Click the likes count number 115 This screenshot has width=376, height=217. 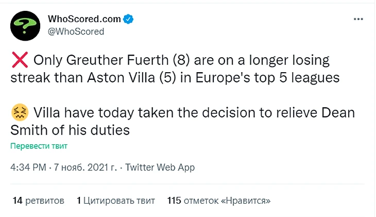(x=175, y=200)
